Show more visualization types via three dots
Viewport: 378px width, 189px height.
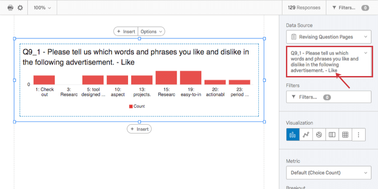click(358, 135)
